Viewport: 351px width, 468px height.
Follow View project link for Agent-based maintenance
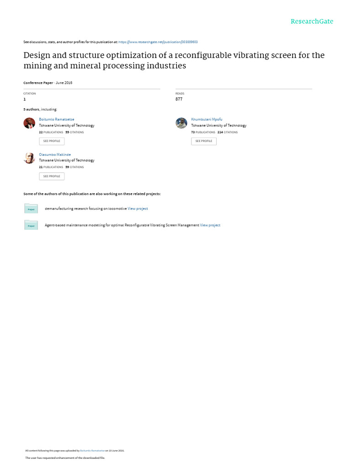tap(210, 225)
